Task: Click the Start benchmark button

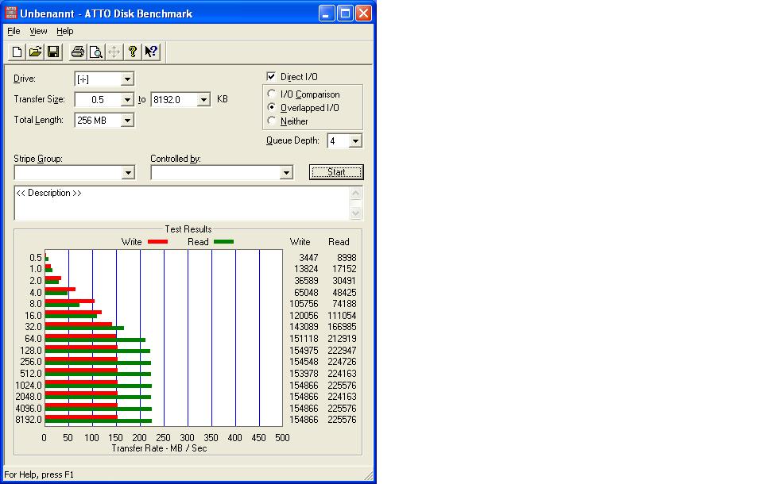Action: pos(336,172)
